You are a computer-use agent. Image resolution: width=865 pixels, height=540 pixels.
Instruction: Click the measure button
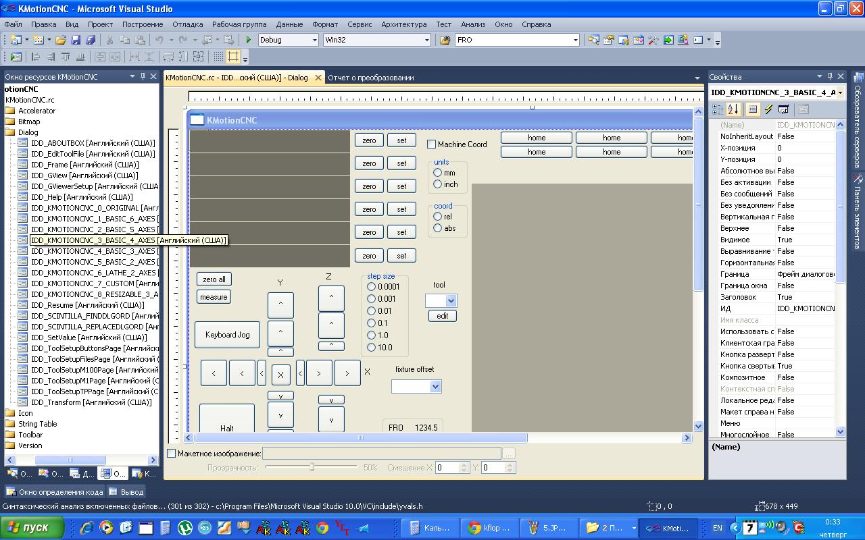tap(214, 297)
